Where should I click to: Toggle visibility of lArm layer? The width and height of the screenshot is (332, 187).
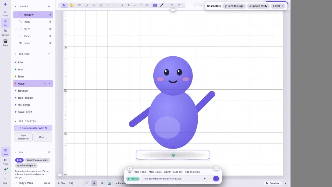point(50,22)
